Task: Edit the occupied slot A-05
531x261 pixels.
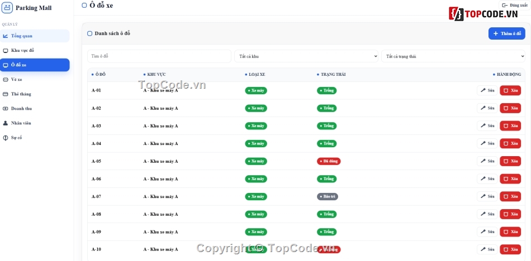Action: pyautogui.click(x=487, y=161)
